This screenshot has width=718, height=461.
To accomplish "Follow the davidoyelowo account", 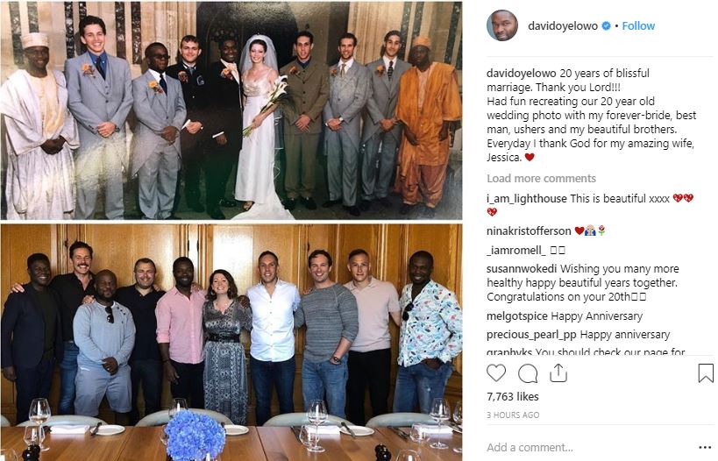I will click(x=638, y=26).
